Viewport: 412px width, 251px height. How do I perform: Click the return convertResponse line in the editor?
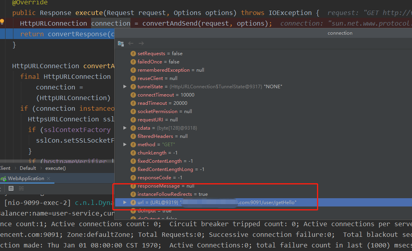(57, 34)
